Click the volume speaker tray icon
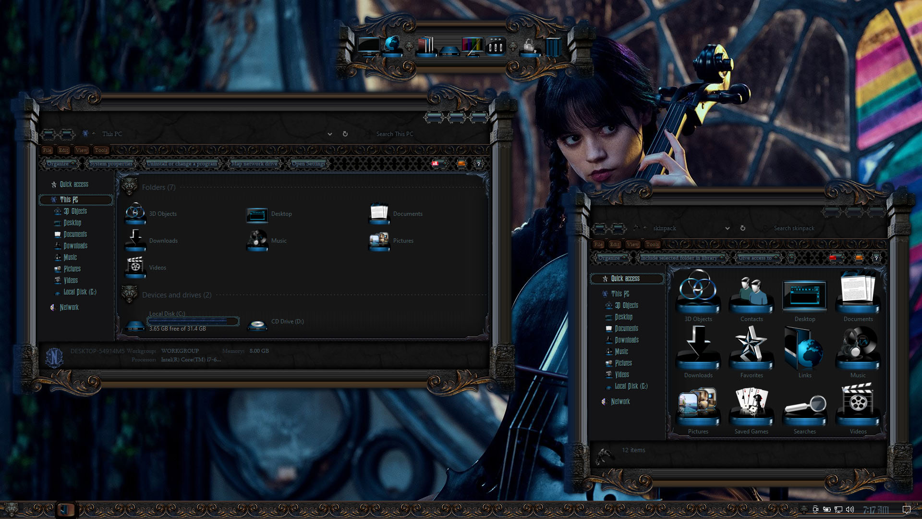 pyautogui.click(x=850, y=509)
